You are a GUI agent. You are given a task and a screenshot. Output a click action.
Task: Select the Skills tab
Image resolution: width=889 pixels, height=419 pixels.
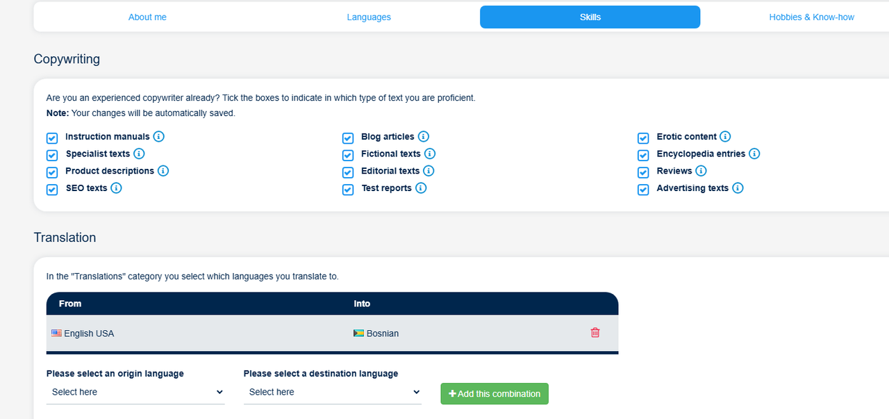pyautogui.click(x=590, y=17)
